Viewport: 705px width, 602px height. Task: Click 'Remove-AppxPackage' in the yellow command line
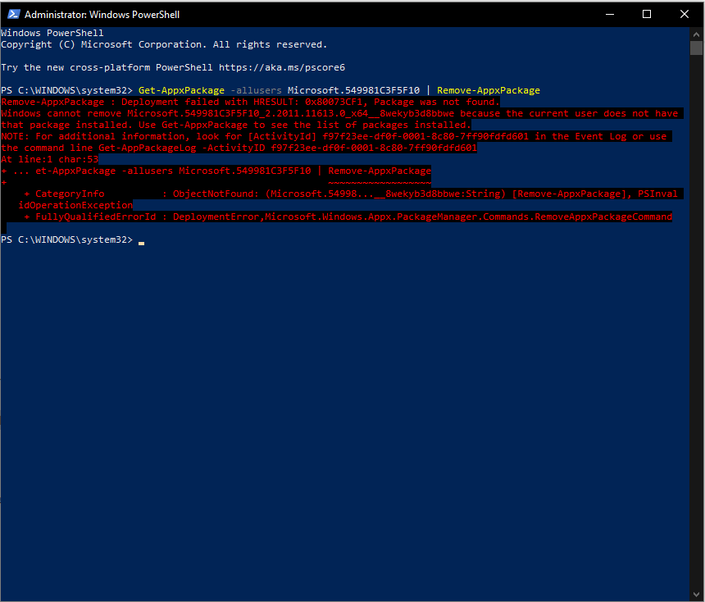click(x=489, y=90)
